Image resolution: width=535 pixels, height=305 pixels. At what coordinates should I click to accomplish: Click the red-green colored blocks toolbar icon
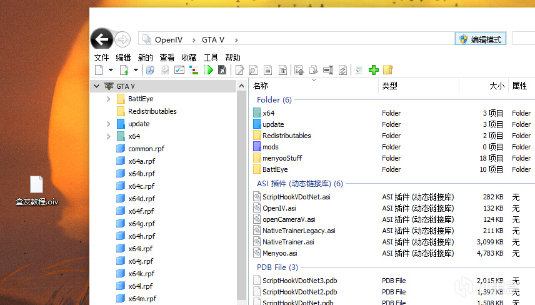tap(194, 70)
